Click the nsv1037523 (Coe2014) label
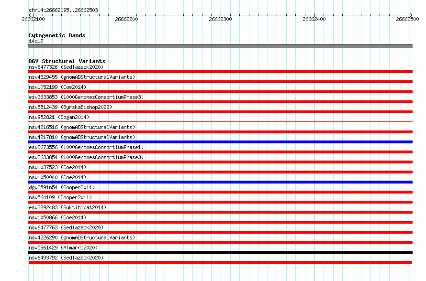This screenshot has width=426, height=281. click(57, 167)
